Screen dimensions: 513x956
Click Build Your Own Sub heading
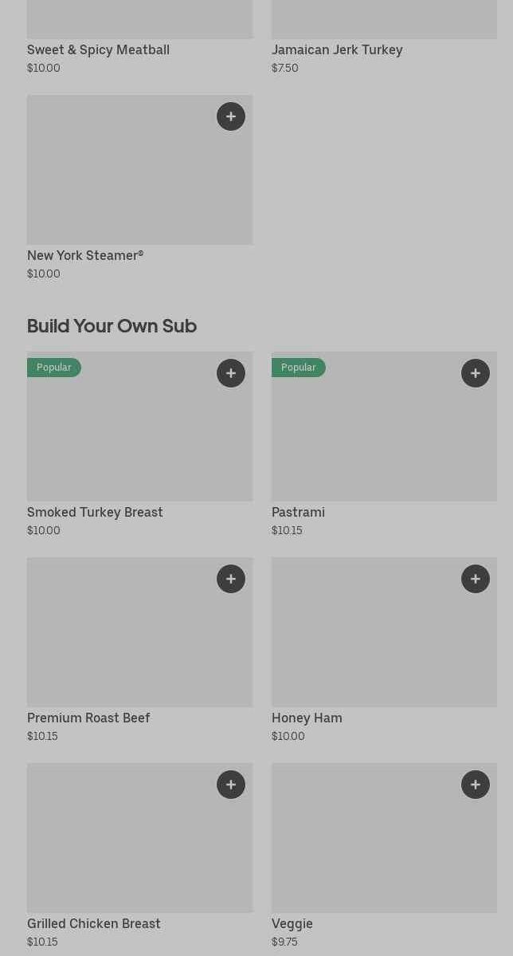(x=112, y=326)
